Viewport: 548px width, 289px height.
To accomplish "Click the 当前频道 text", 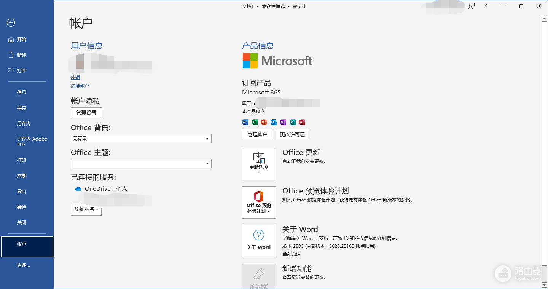I will coord(292,254).
